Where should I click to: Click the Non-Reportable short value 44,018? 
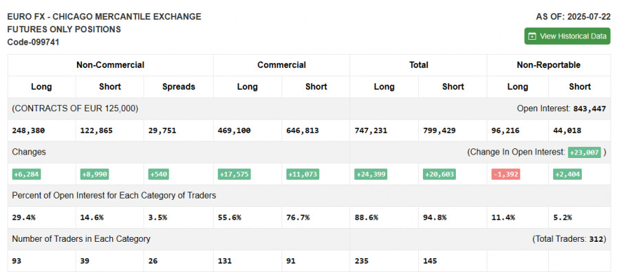tap(567, 131)
